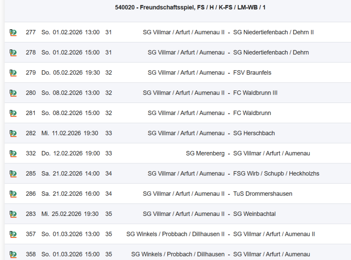This screenshot has height=260, width=351.
Task: Open SG Merenberg team entry
Action: 205,154
